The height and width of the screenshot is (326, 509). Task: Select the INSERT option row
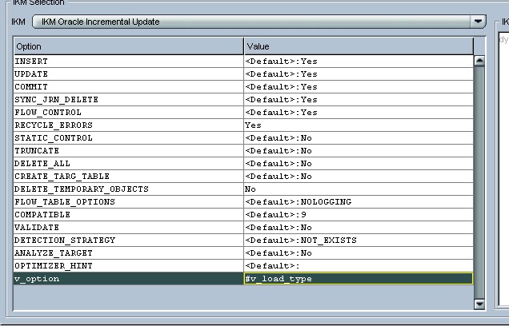click(129, 62)
